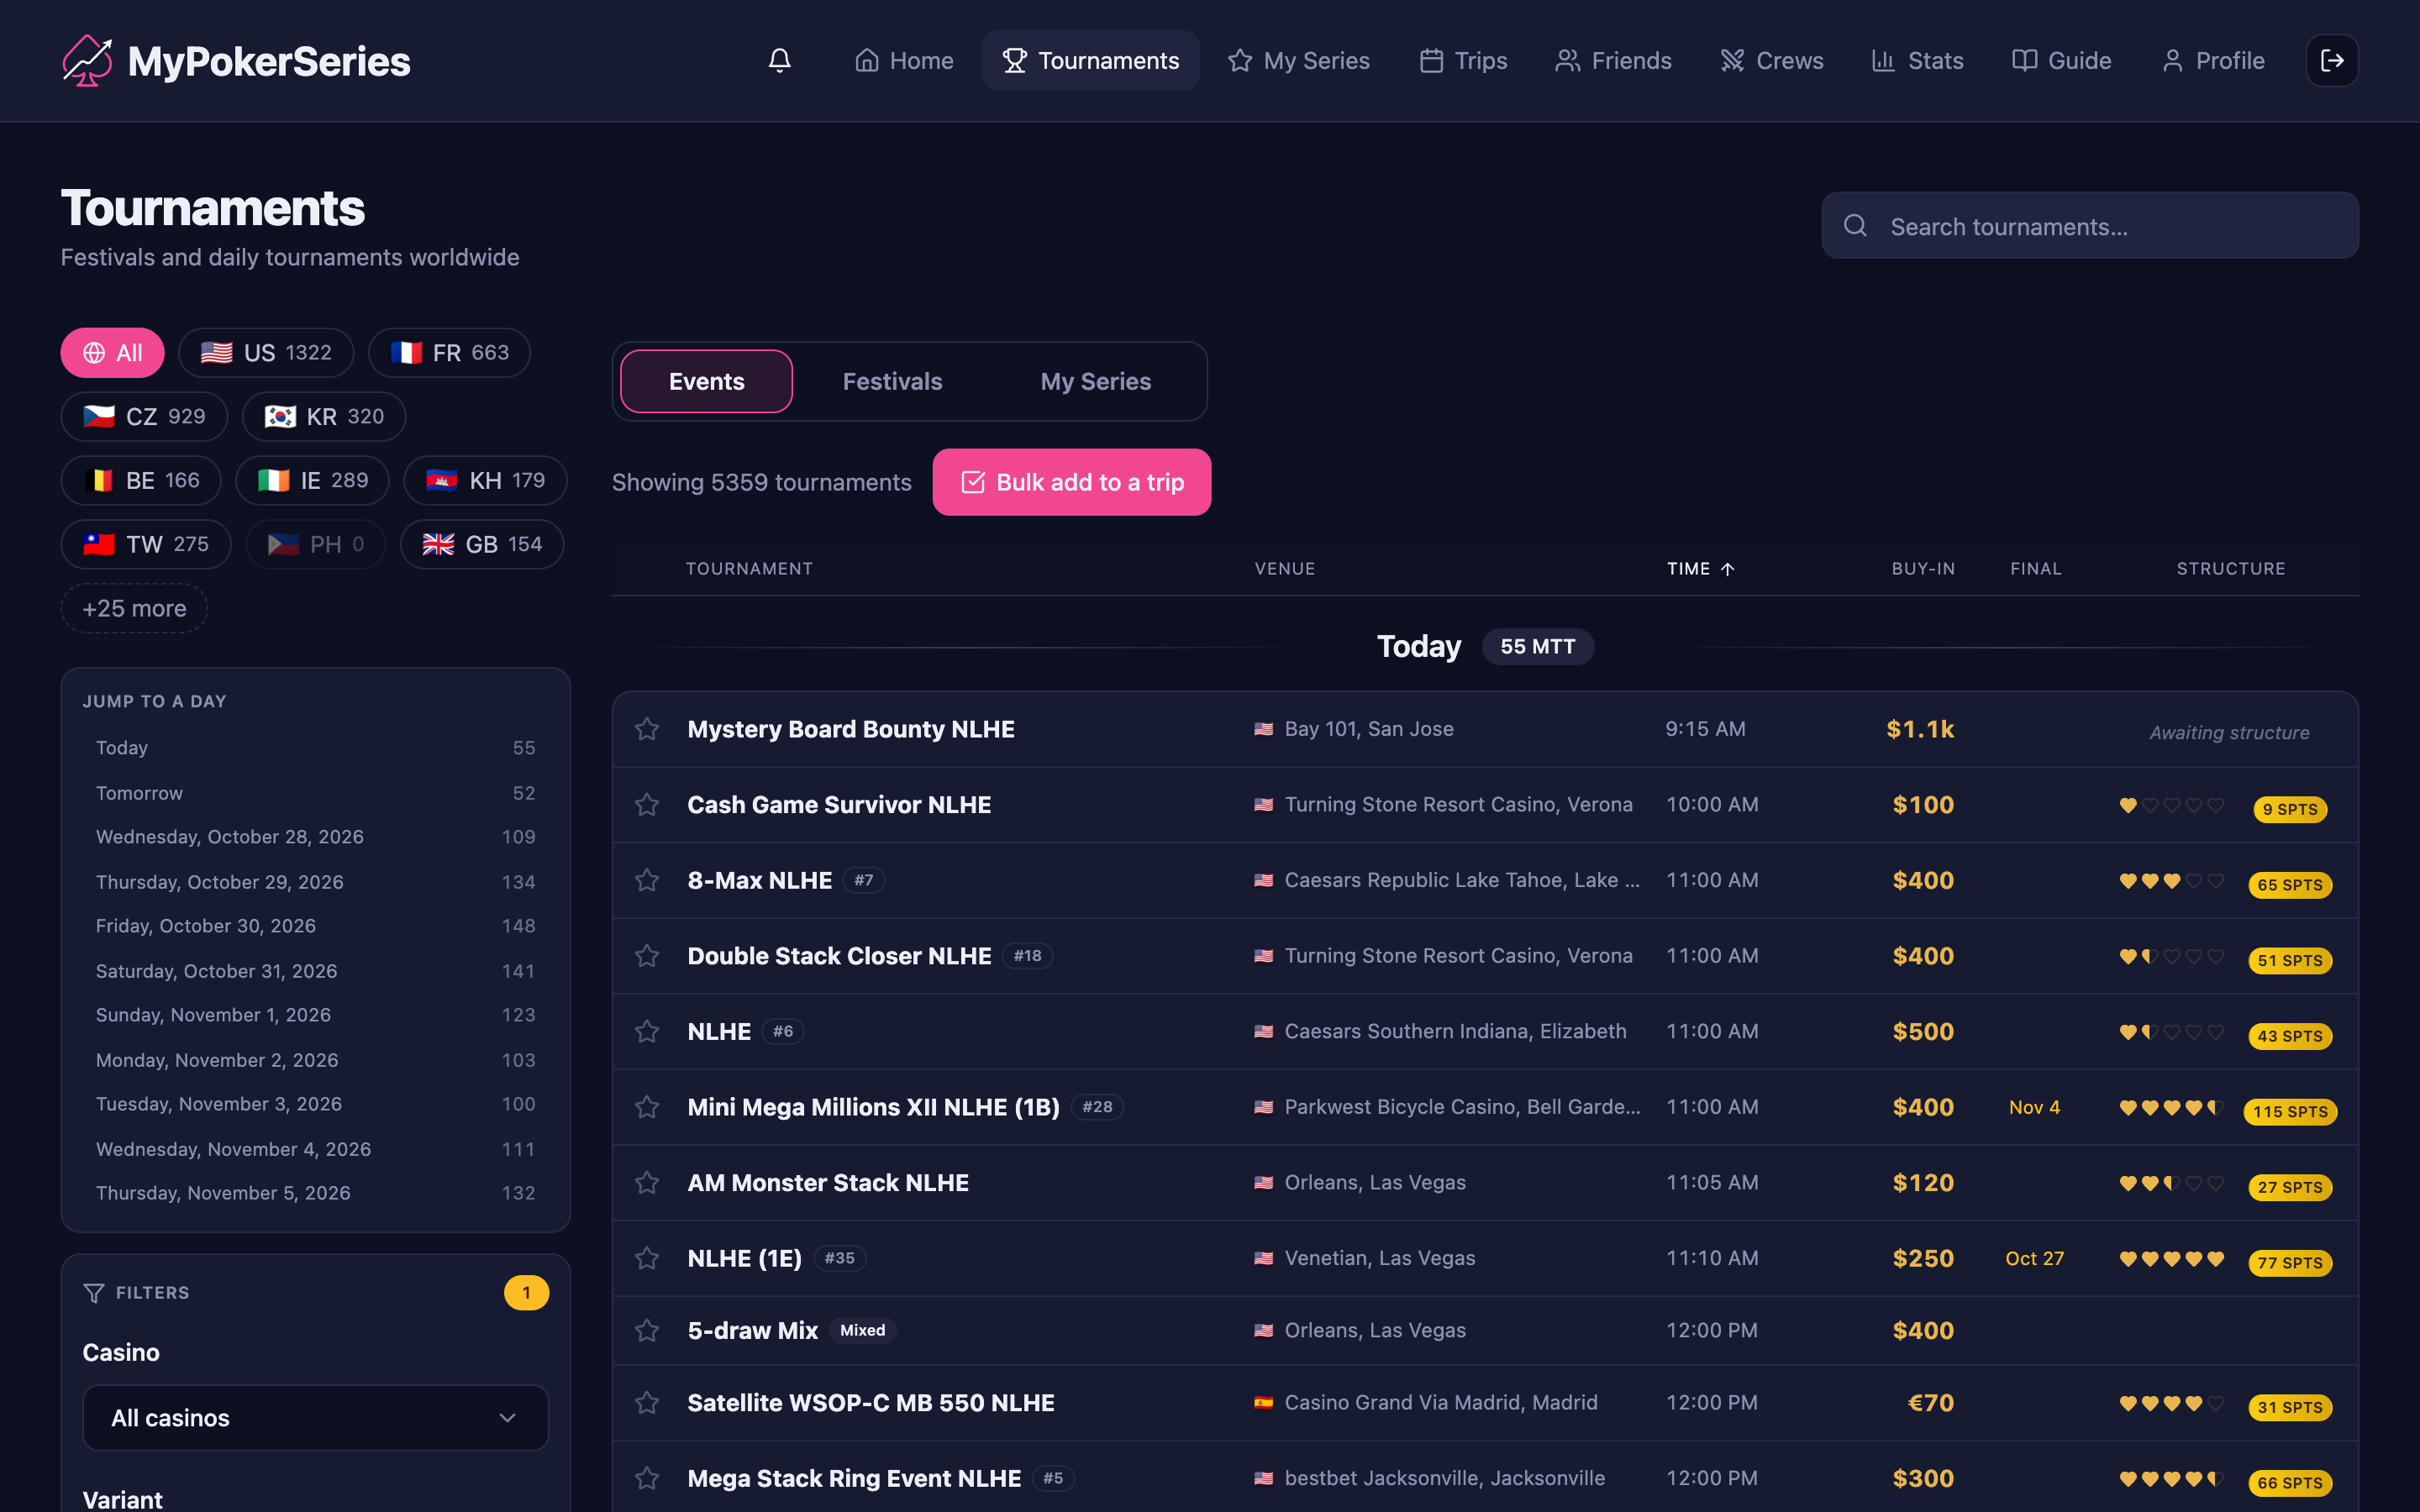Viewport: 2420px width, 1512px height.
Task: Switch to the My Series tab
Action: click(x=1095, y=381)
